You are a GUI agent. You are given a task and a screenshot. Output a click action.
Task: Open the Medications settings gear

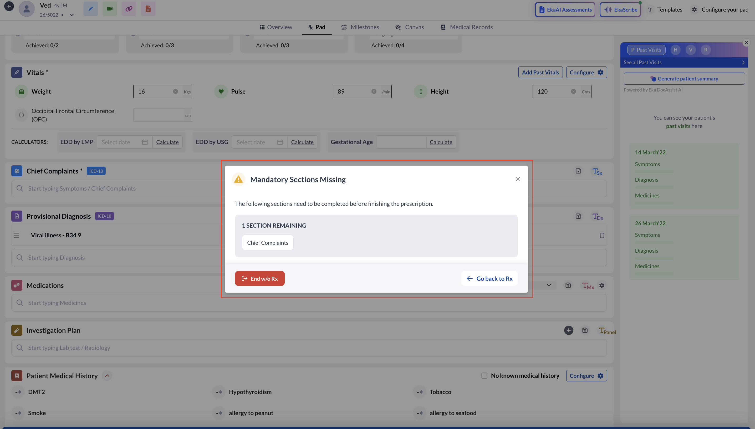click(602, 285)
